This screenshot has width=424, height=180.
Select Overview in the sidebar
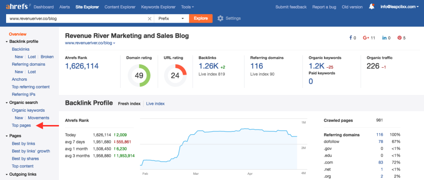tap(17, 34)
